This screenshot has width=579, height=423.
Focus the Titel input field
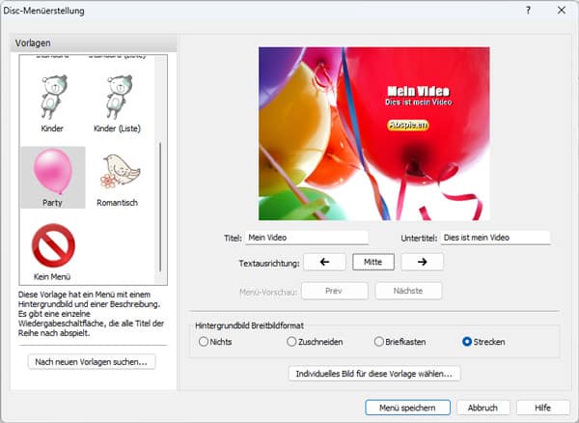(x=307, y=238)
